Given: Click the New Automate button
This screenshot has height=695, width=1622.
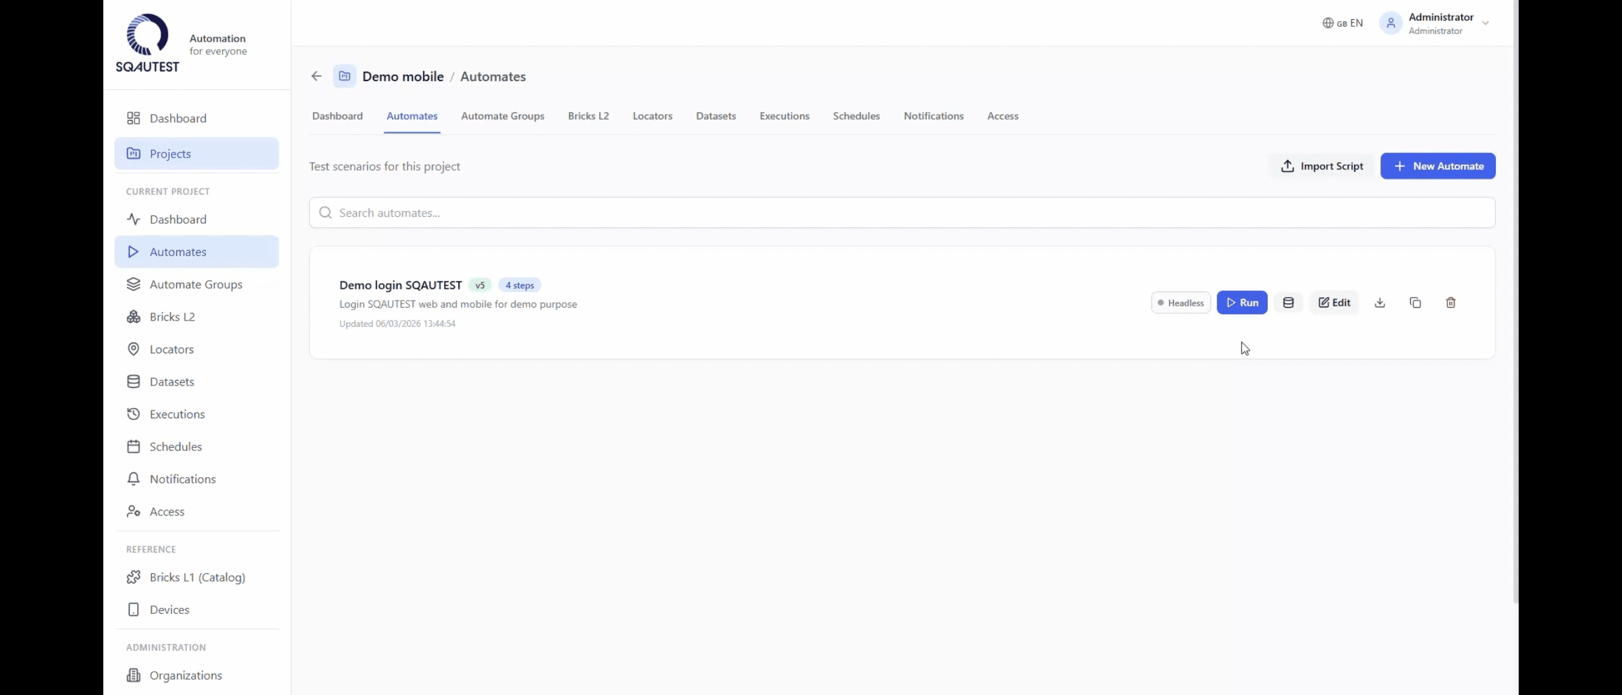Looking at the screenshot, I should 1437,166.
